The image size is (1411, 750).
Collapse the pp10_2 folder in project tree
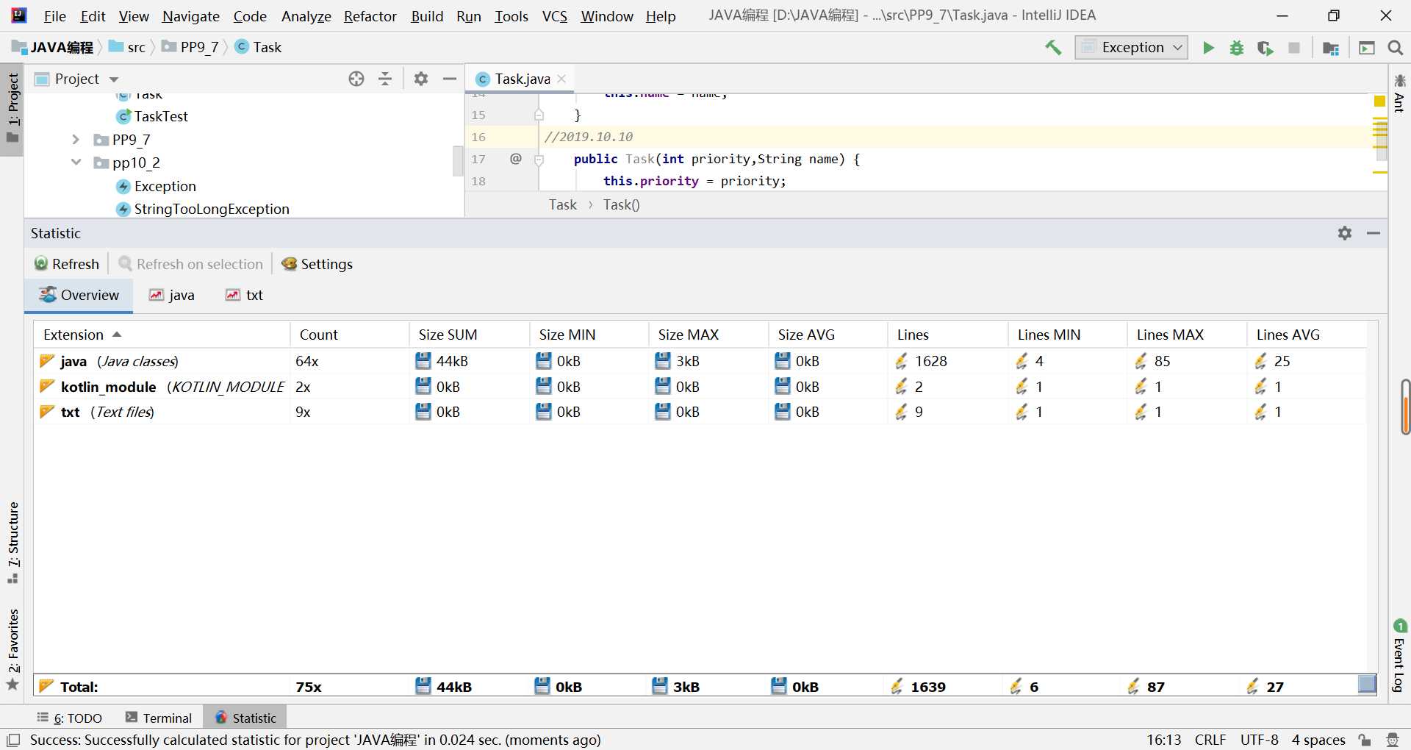(76, 162)
